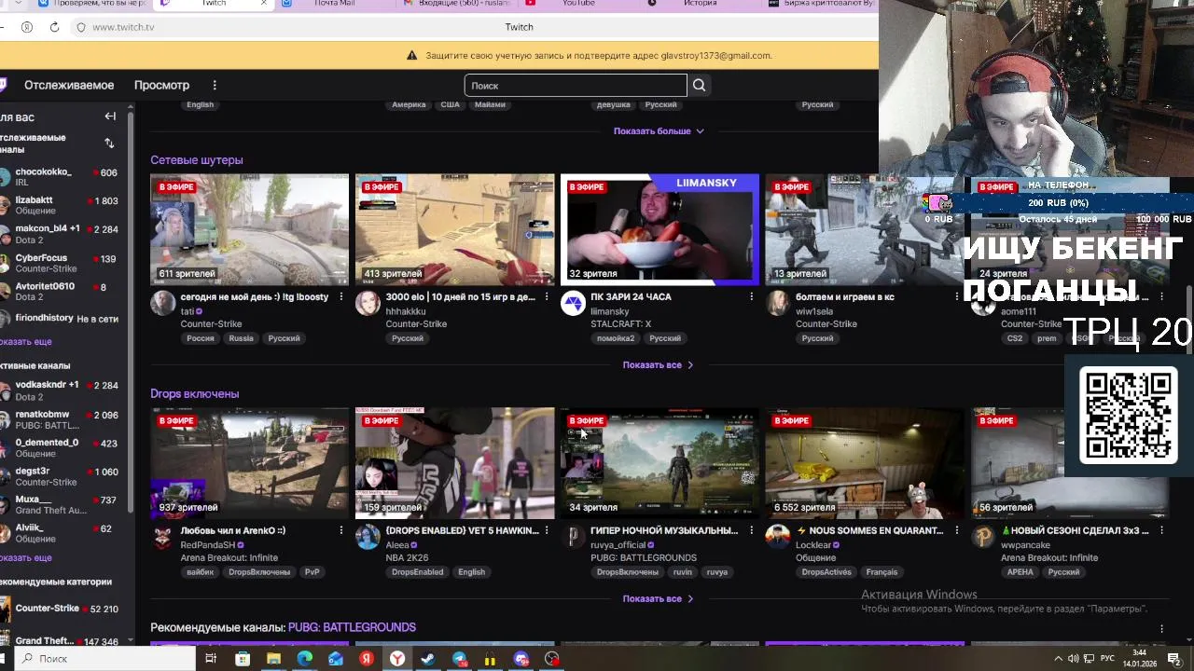Close the Twitch browser tab
1194x671 pixels.
264,4
